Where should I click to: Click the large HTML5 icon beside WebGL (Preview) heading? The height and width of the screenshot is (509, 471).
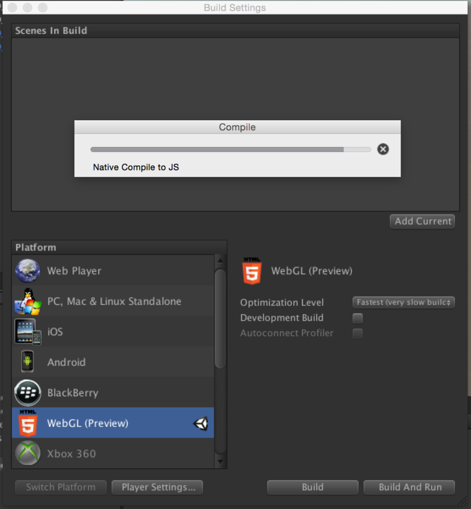[x=252, y=271]
